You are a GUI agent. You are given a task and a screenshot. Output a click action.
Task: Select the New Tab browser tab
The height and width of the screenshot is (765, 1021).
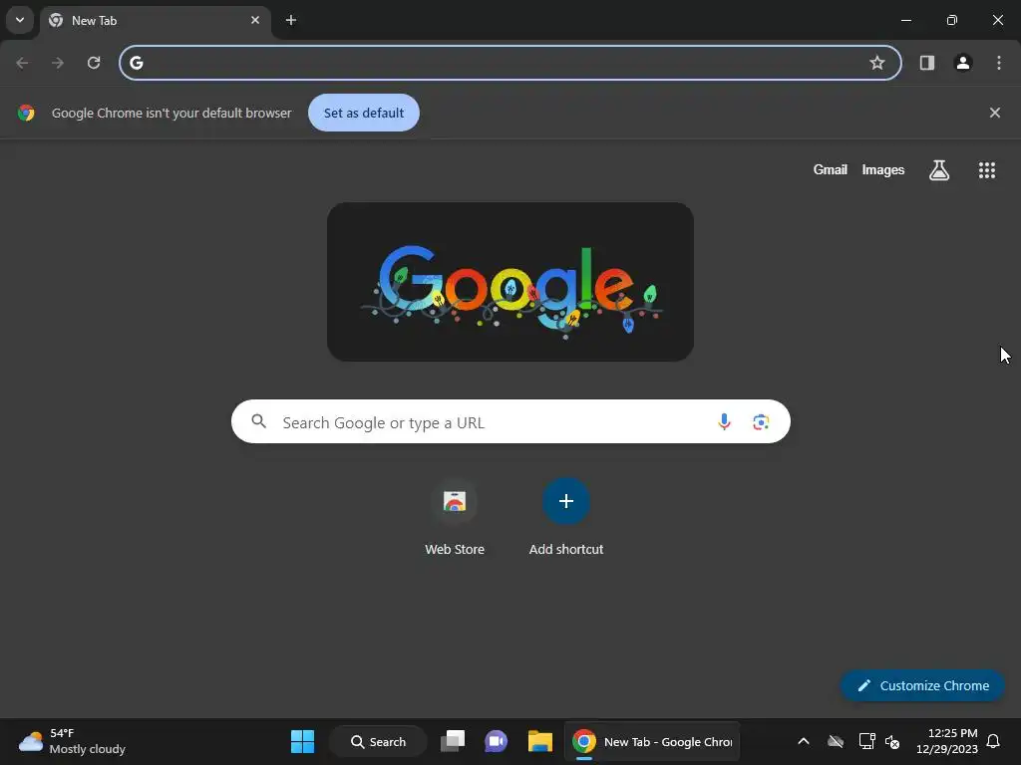(x=155, y=21)
